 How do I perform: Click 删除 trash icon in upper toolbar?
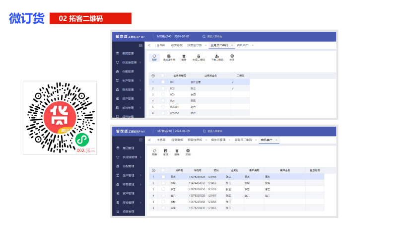point(184,57)
